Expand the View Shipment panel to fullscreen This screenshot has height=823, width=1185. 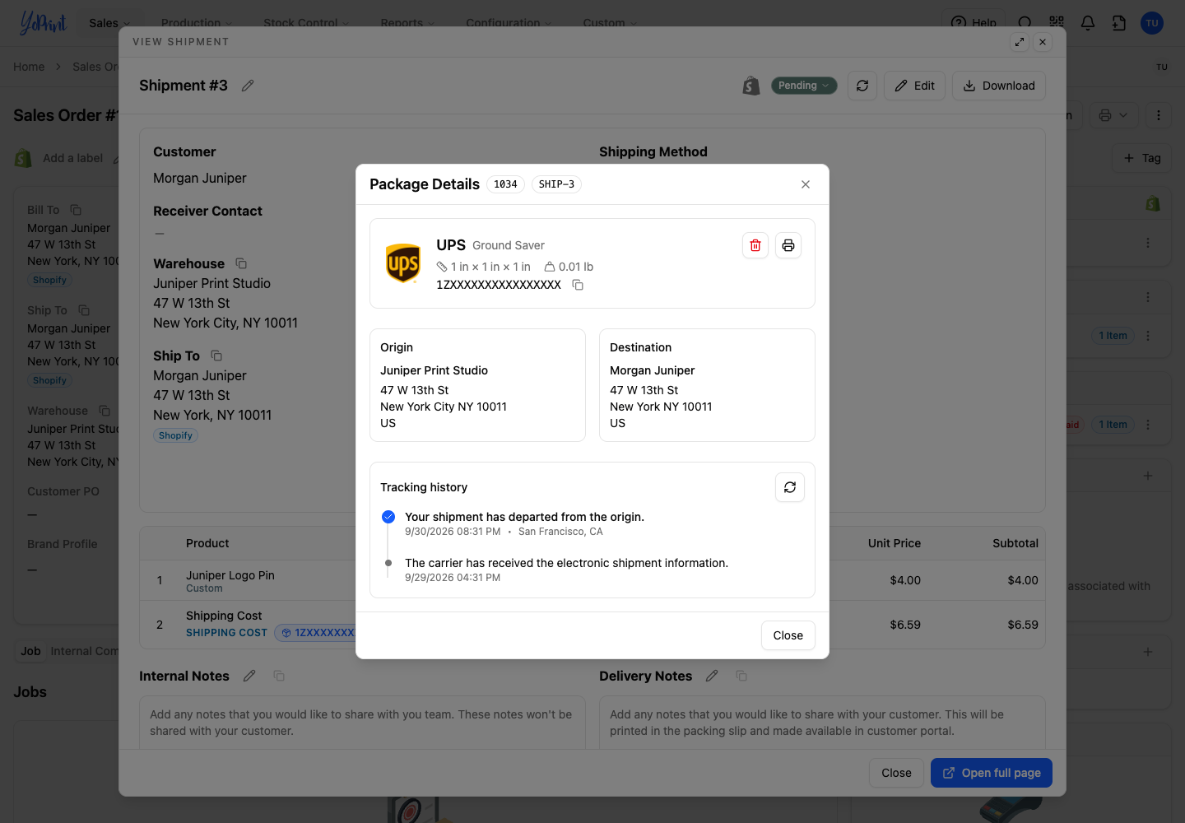(1020, 42)
